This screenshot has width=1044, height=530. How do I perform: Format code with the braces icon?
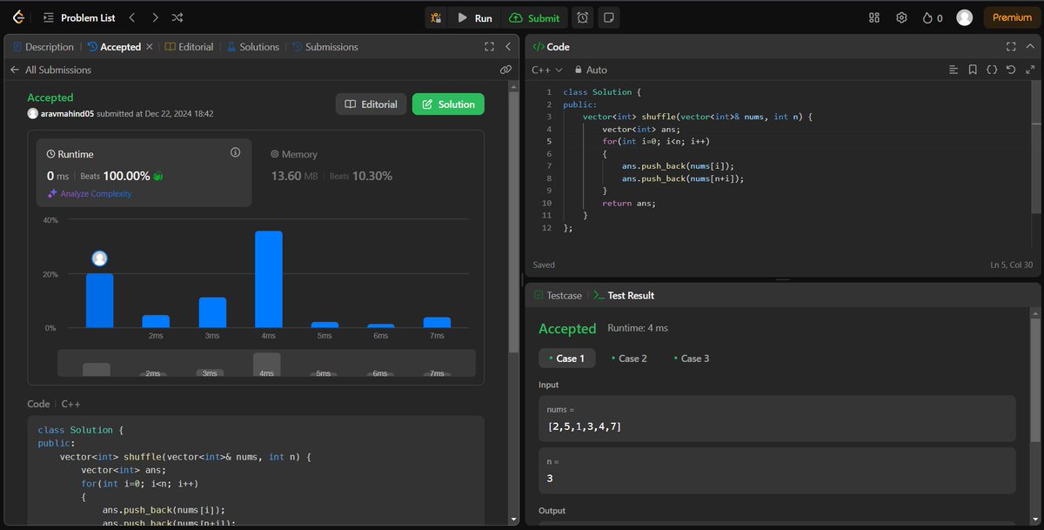[992, 70]
